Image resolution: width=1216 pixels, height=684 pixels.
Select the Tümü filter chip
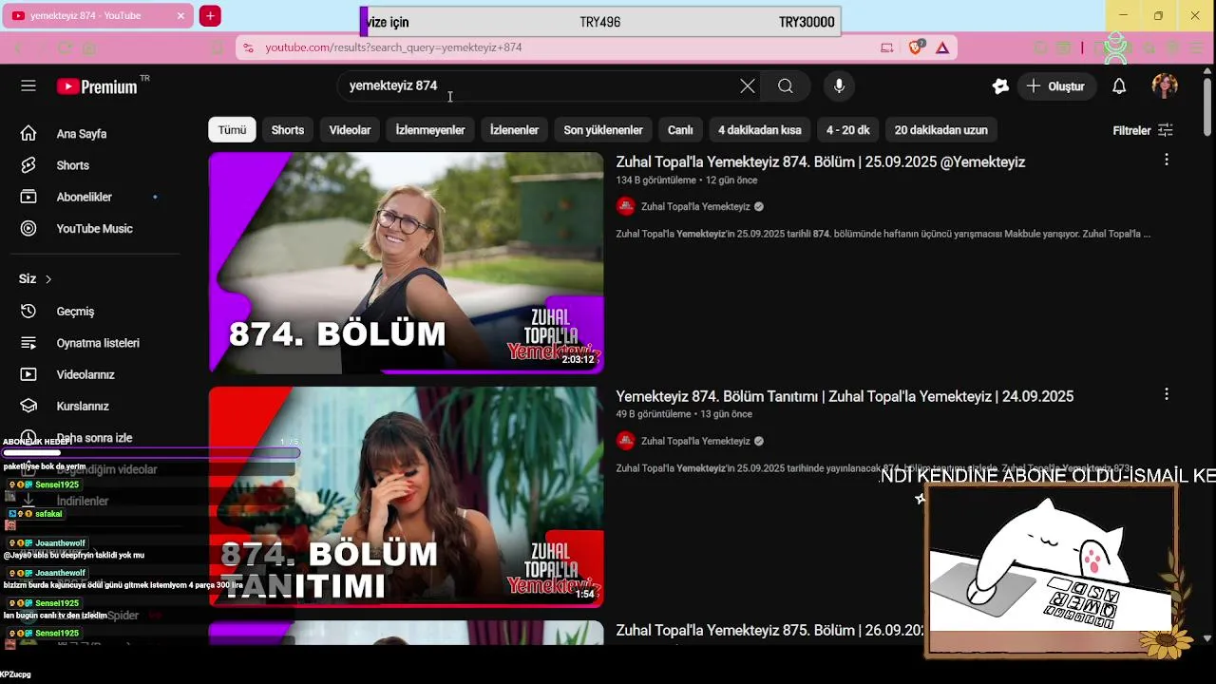[232, 130]
